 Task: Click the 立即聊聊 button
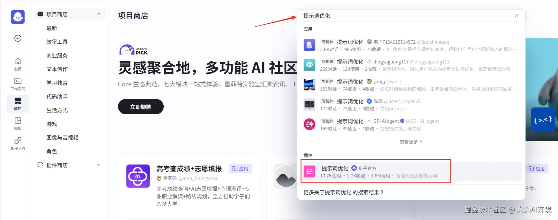coord(141,107)
